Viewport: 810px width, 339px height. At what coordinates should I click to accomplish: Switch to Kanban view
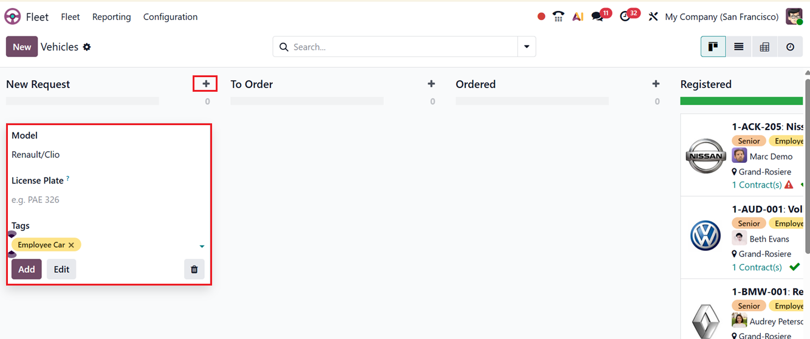coord(713,47)
